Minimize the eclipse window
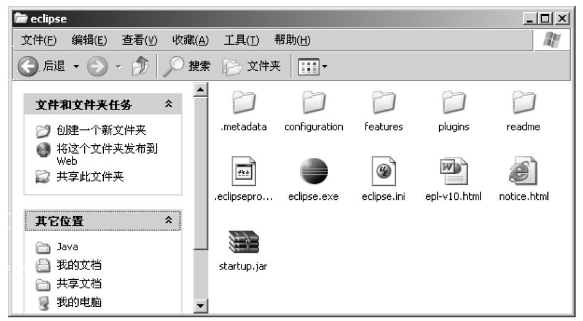The image size is (583, 321). click(x=530, y=18)
